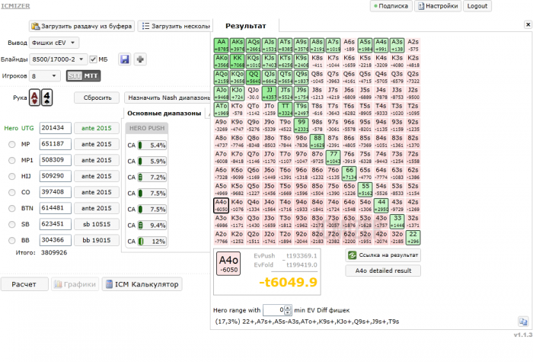Click the Расчет calculate button
Image resolution: width=533 pixels, height=362 pixels.
point(24,284)
